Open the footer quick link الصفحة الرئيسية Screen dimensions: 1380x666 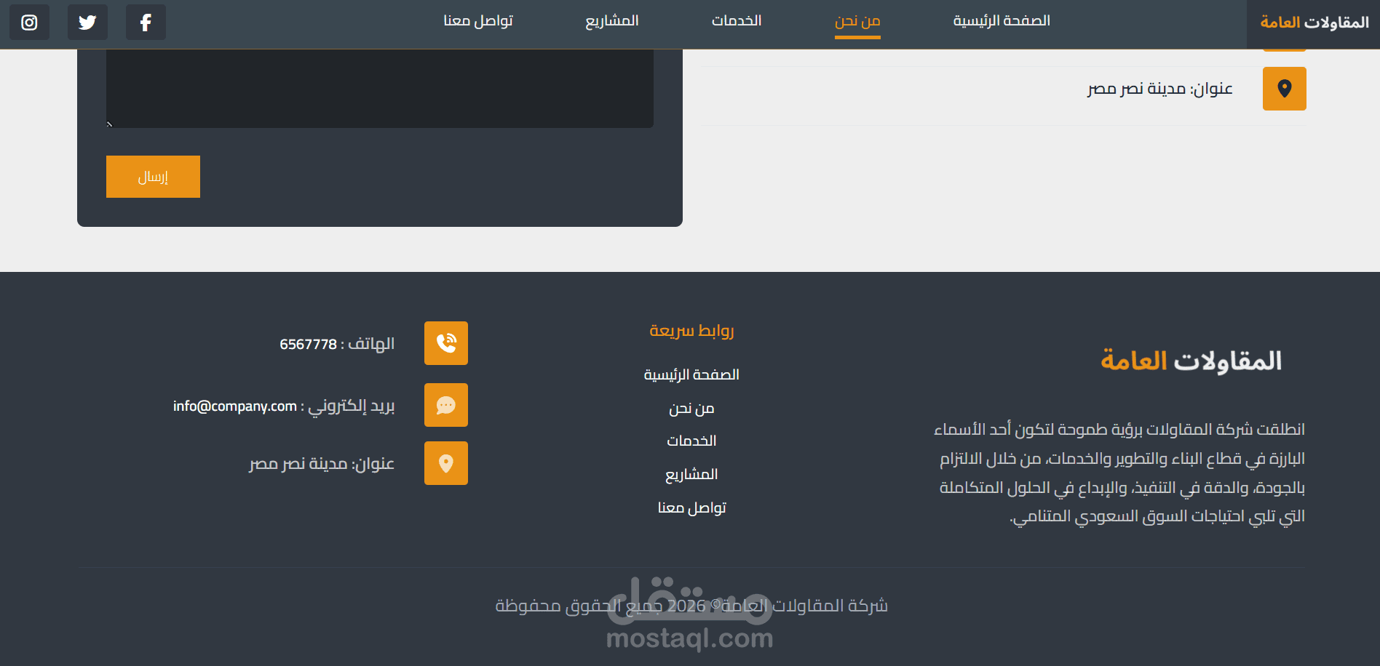691,374
